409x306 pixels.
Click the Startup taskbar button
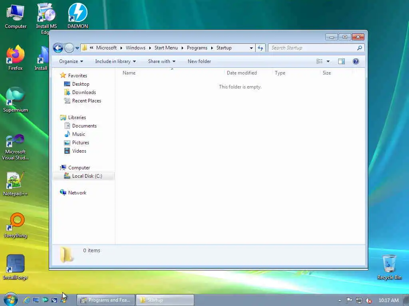click(165, 300)
